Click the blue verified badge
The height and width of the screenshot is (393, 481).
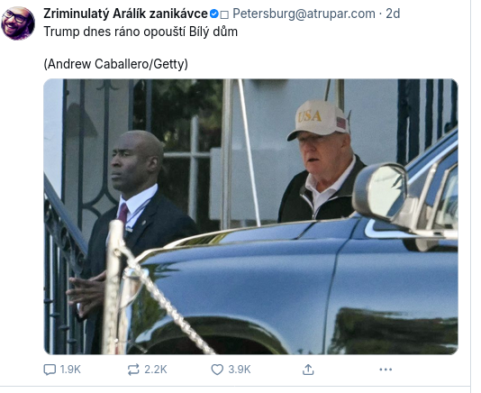coord(214,14)
